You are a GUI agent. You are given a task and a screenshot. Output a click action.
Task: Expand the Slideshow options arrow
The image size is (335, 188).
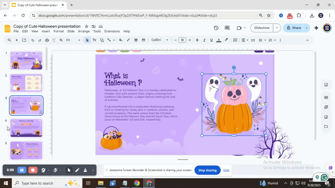point(277,28)
